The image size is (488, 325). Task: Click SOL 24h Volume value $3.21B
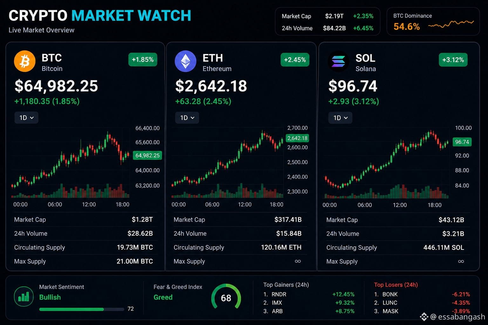tap(453, 234)
